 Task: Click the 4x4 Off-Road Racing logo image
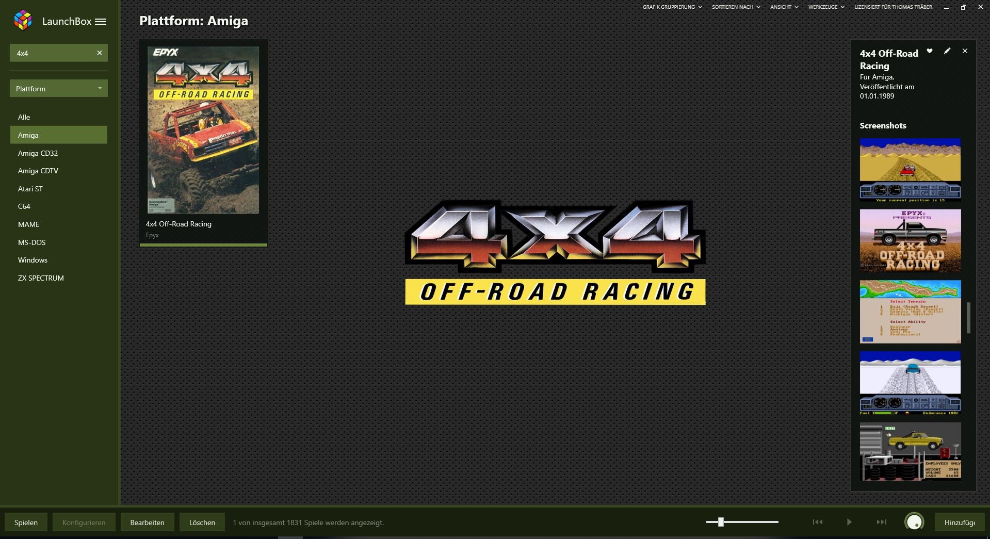point(555,252)
